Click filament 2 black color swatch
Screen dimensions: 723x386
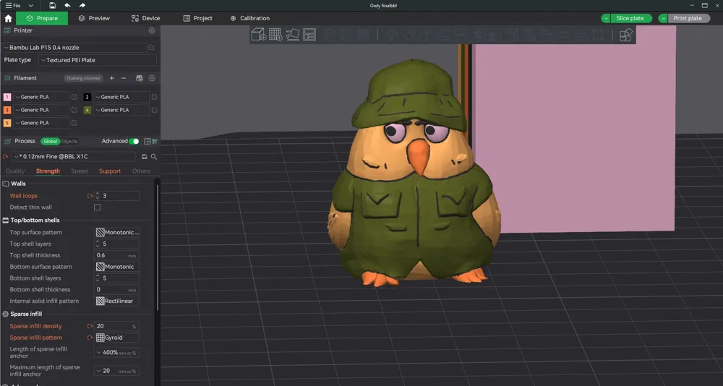point(87,97)
